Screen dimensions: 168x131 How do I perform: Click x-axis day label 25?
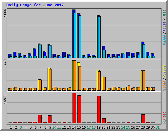point(128,127)
